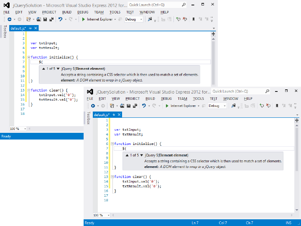301x226 pixels.
Task: Click split editor handle above front window scrollbar
Action: tap(297, 120)
